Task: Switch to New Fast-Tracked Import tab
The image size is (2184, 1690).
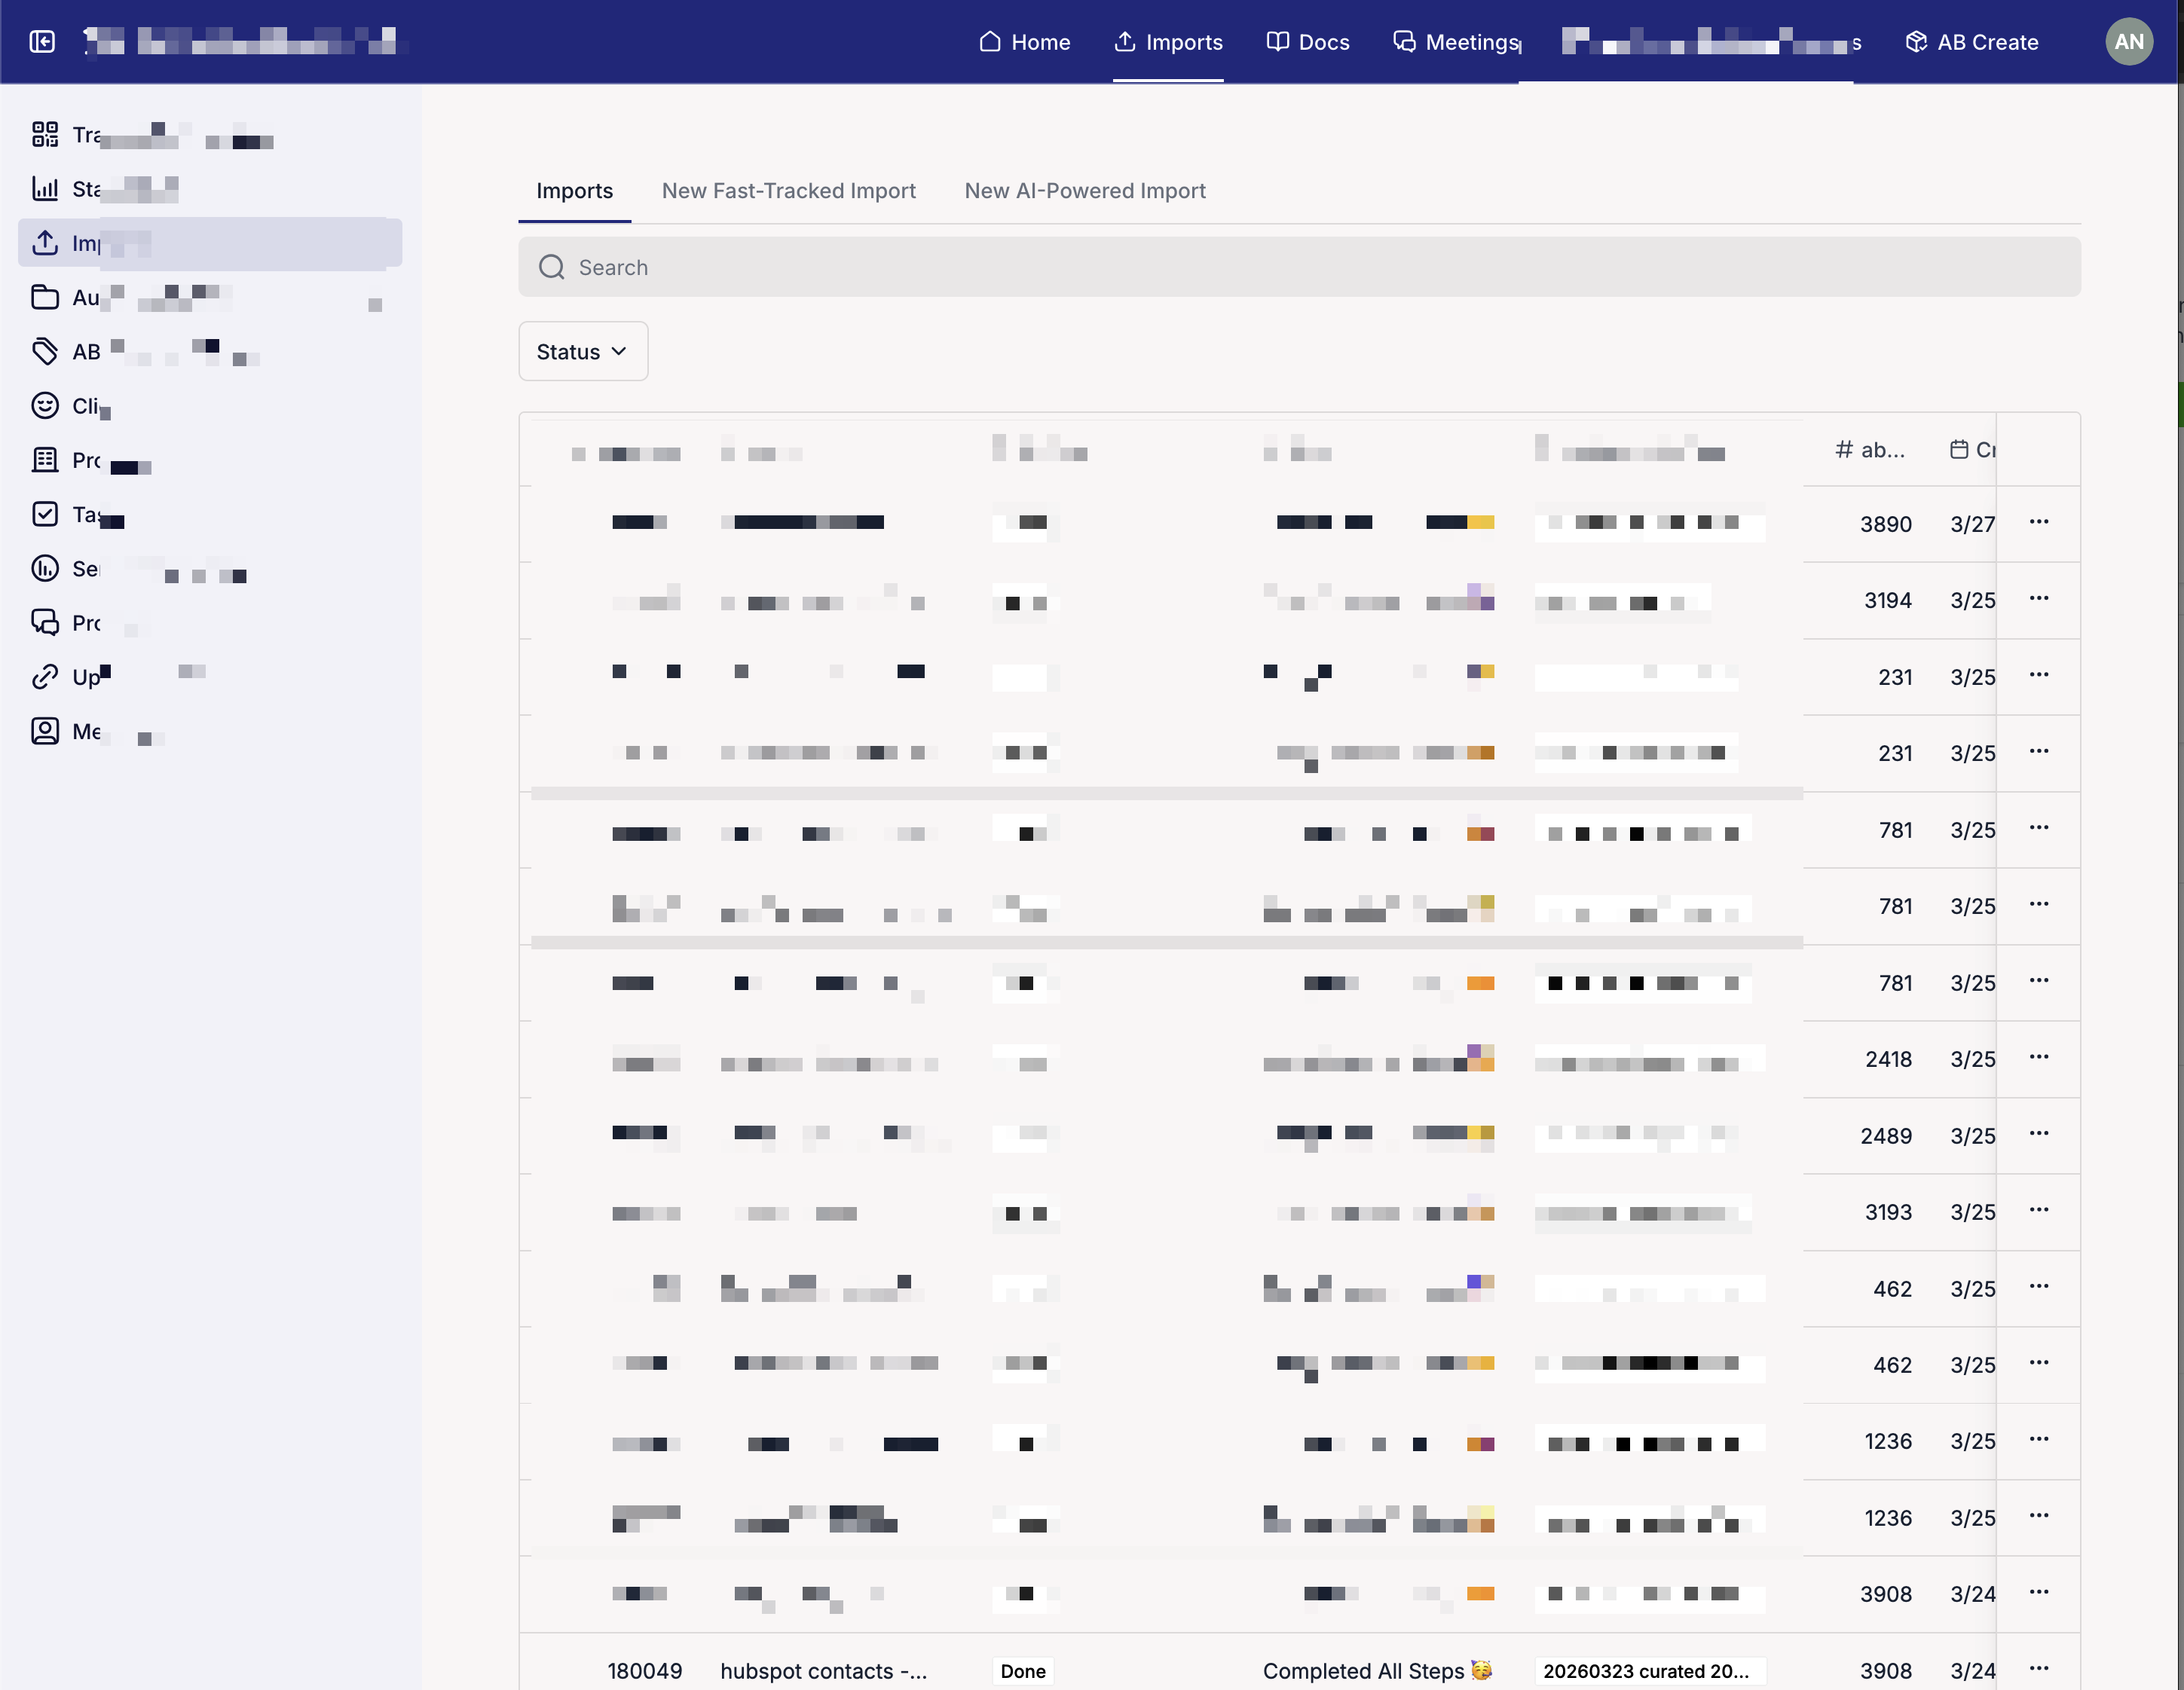Action: (x=788, y=190)
